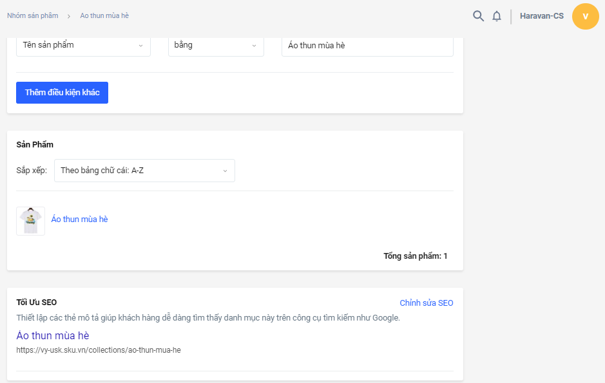Click the 'Tổng sản phẩm: 1' total text

coord(415,256)
